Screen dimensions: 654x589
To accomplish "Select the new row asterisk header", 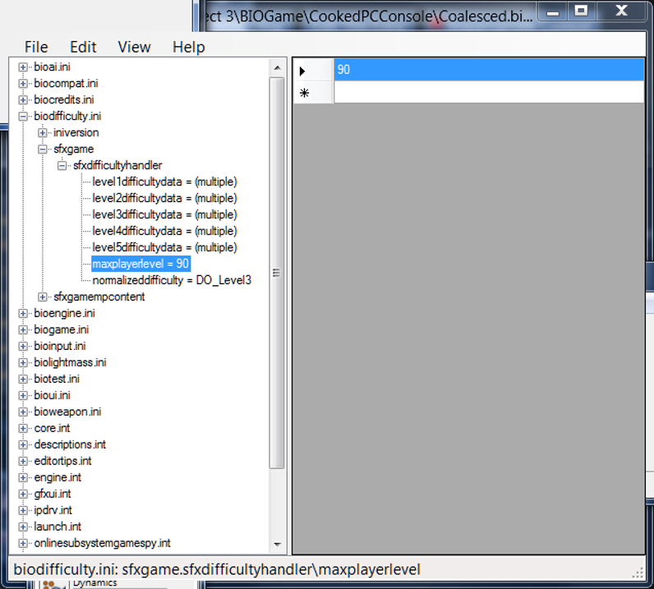I will [313, 92].
